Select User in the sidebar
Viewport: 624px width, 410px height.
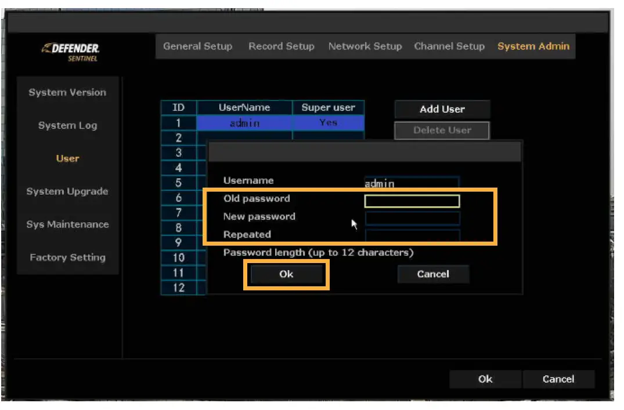point(68,159)
